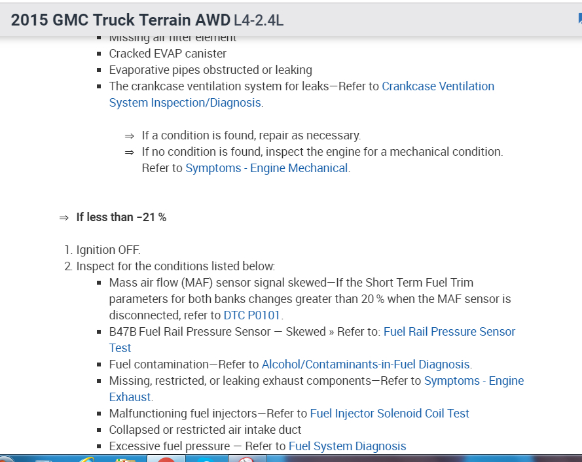This screenshot has width=582, height=462.
Task: Click the 'Ignition OFF' step text
Action: [108, 250]
